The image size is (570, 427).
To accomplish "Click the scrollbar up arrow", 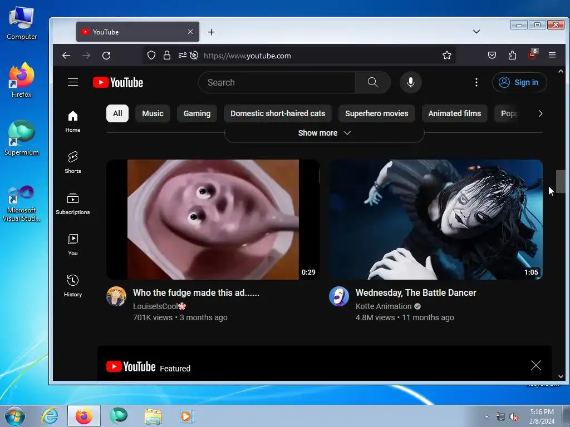I will tap(561, 71).
